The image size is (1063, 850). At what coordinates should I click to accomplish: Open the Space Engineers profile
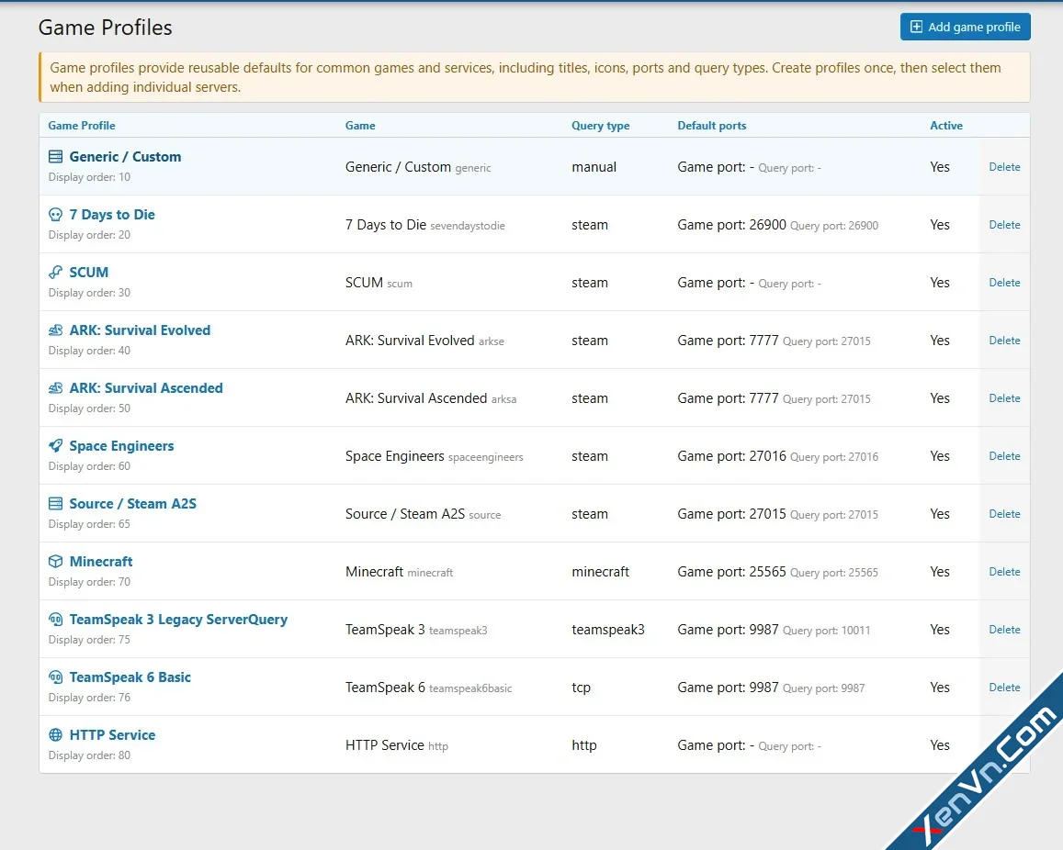[x=121, y=446]
